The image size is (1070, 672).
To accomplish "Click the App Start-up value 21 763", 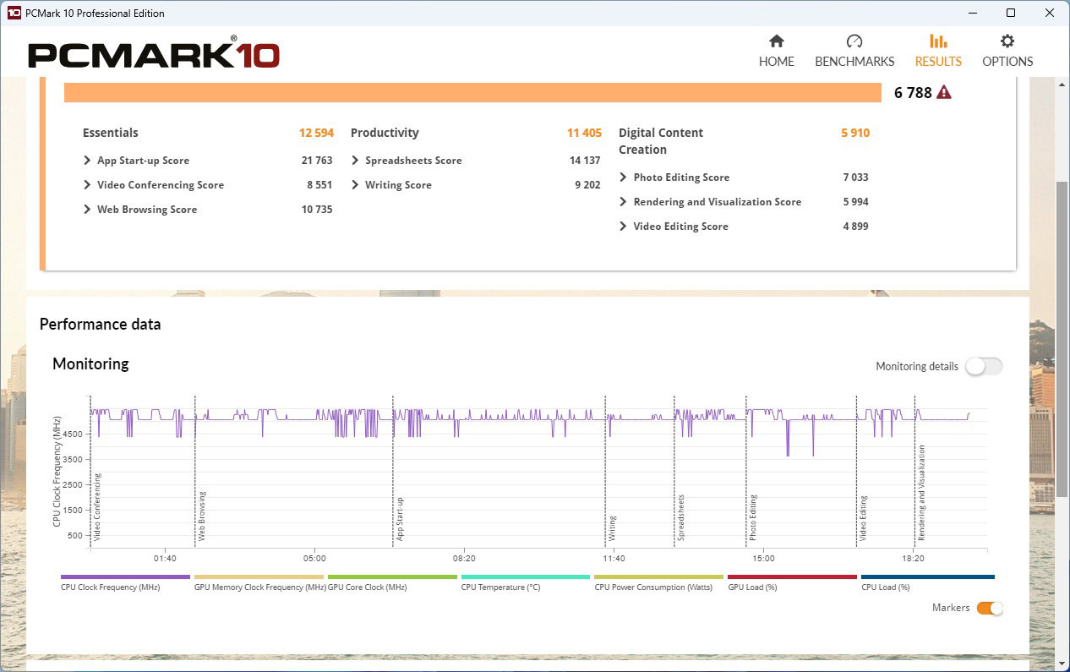I will pos(317,161).
